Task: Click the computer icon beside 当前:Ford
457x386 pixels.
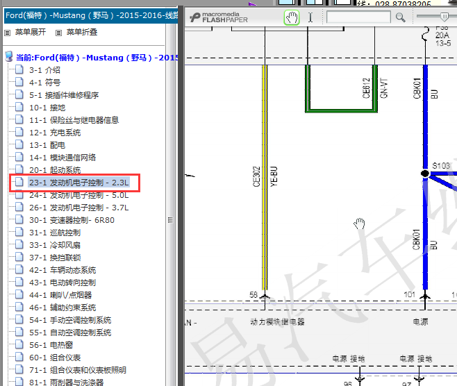Action: click(x=9, y=56)
